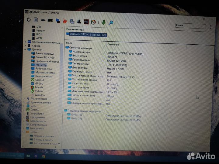Open Видеорежимы page
This screenshot has width=219, height=164.
(44, 76)
